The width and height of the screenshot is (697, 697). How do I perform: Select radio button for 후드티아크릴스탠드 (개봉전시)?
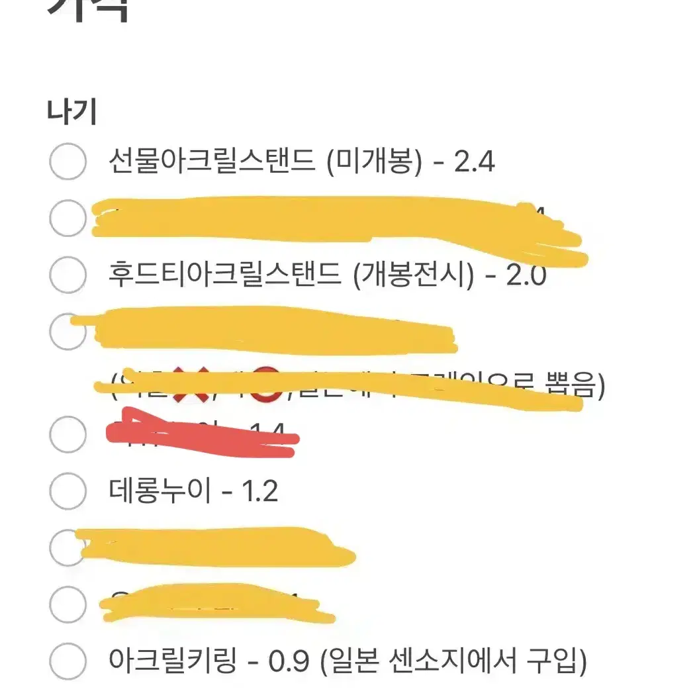(x=68, y=274)
